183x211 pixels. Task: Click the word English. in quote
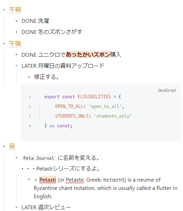coord(43,196)
